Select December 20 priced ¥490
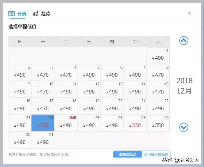The height and width of the screenshot is (167, 204). (x=112, y=106)
